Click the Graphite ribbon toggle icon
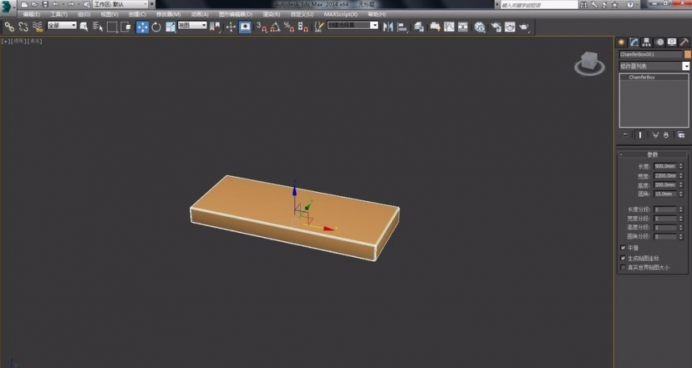 tap(435, 27)
